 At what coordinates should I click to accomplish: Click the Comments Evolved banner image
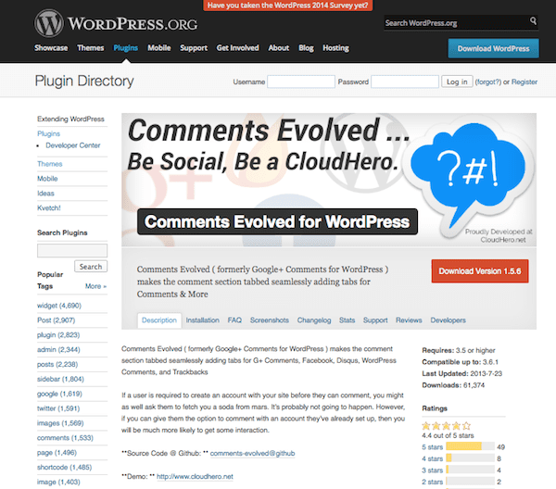click(x=329, y=180)
